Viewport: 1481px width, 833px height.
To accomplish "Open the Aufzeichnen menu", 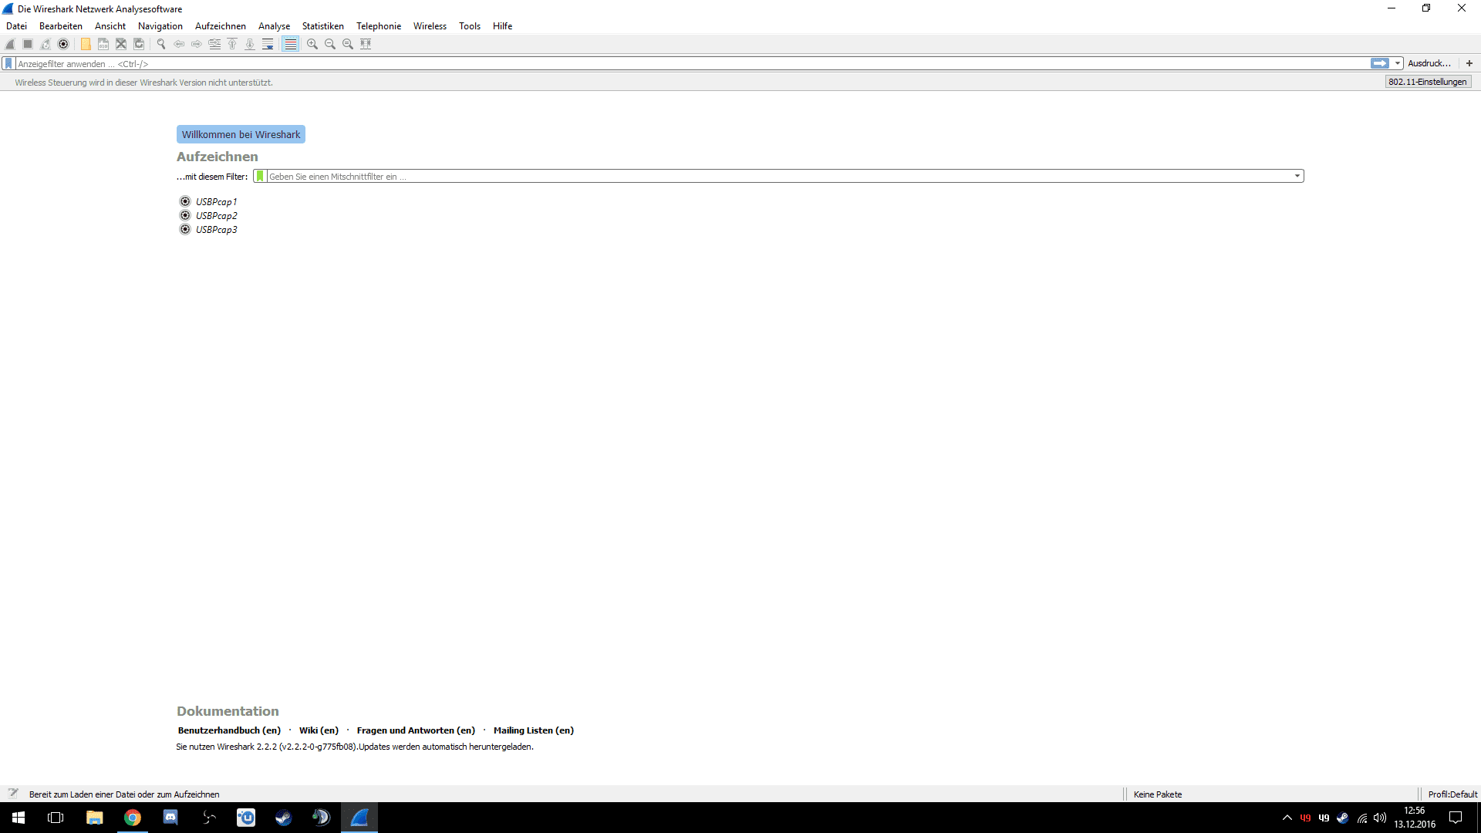I will pos(221,26).
